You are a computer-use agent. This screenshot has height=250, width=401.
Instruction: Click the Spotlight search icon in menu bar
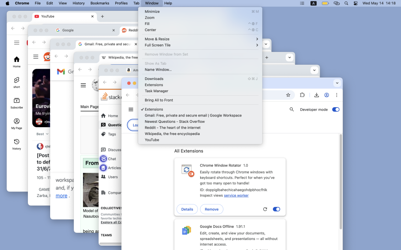[x=346, y=3]
